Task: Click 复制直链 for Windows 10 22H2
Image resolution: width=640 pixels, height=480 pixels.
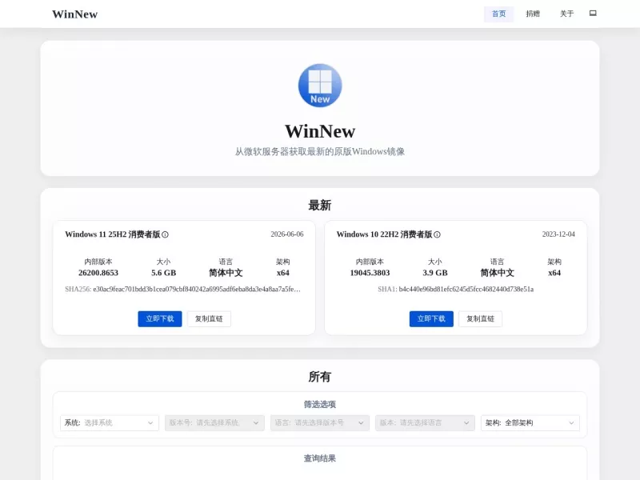Action: (481, 318)
